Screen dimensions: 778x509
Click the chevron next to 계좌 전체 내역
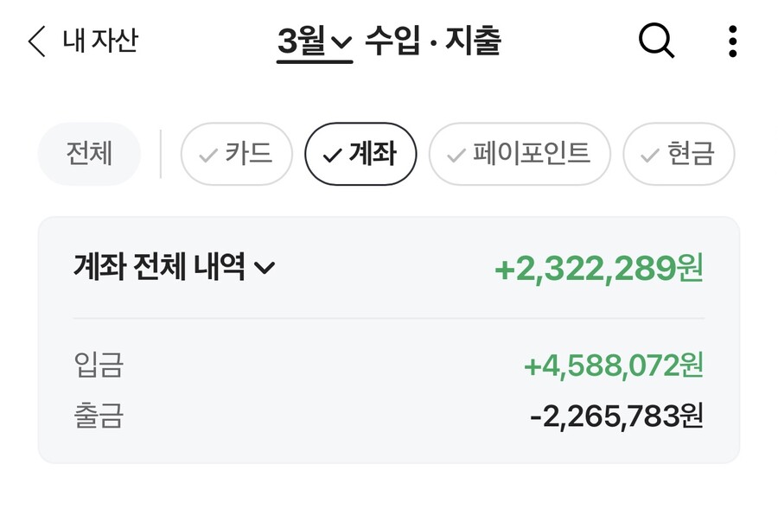pyautogui.click(x=265, y=268)
